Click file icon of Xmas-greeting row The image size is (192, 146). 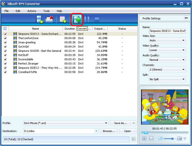click(15, 42)
